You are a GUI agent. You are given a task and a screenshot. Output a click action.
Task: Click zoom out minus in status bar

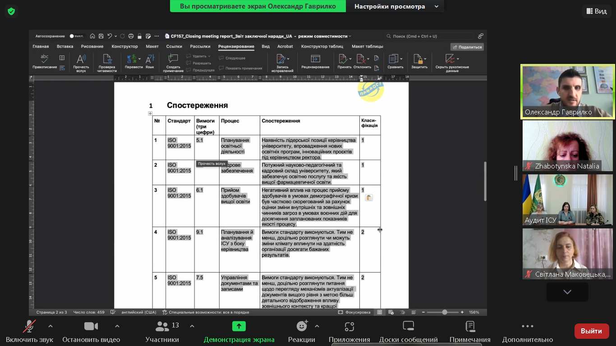[x=423, y=312]
